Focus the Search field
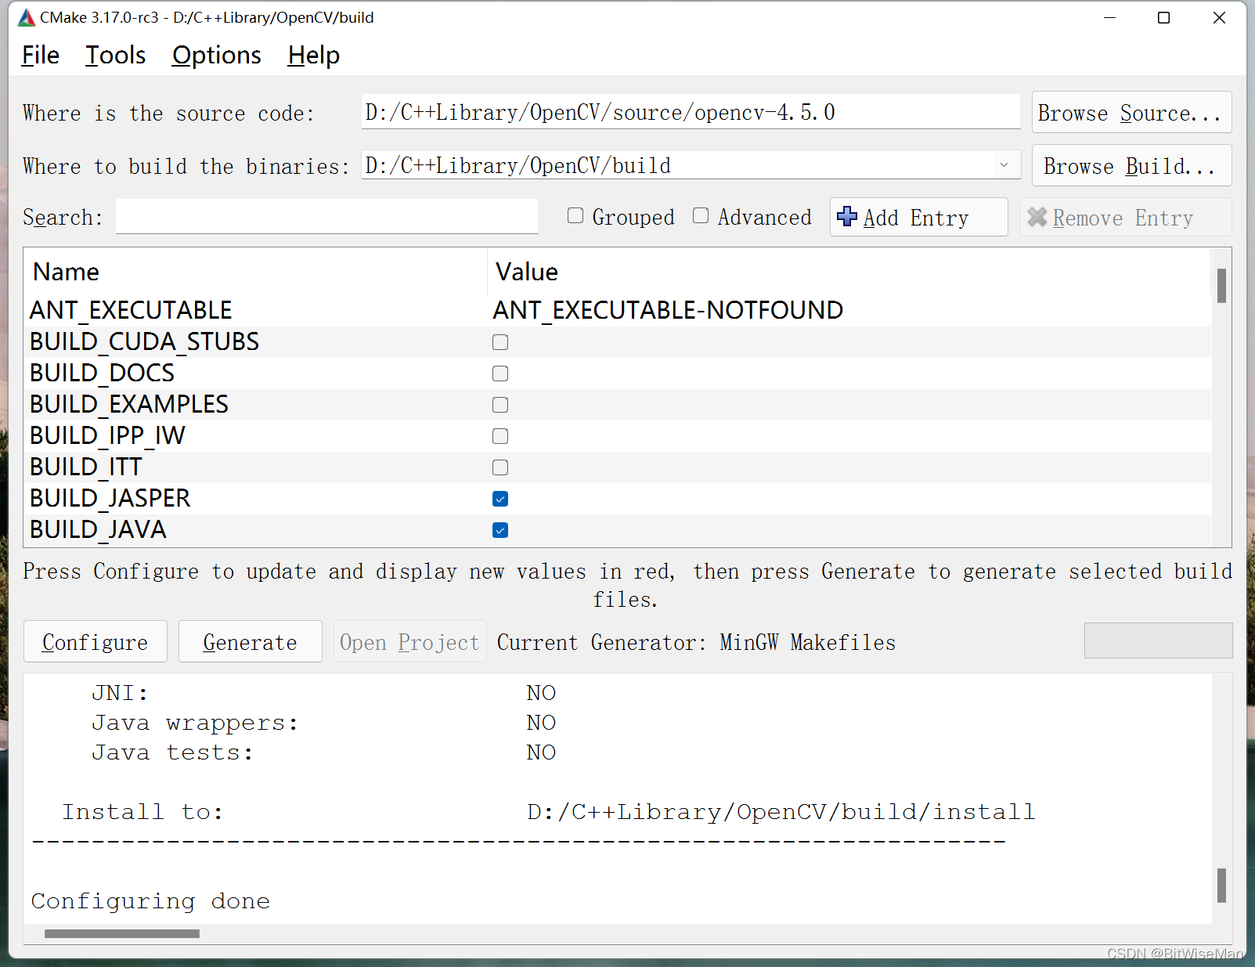The width and height of the screenshot is (1255, 967). 327,216
